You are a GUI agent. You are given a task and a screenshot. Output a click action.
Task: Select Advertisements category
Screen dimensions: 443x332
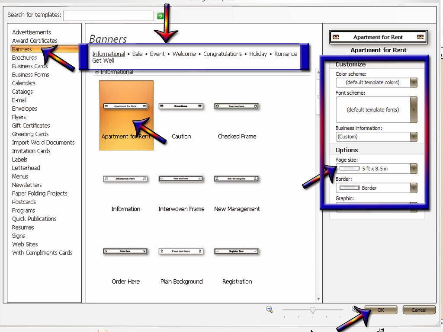click(x=31, y=32)
